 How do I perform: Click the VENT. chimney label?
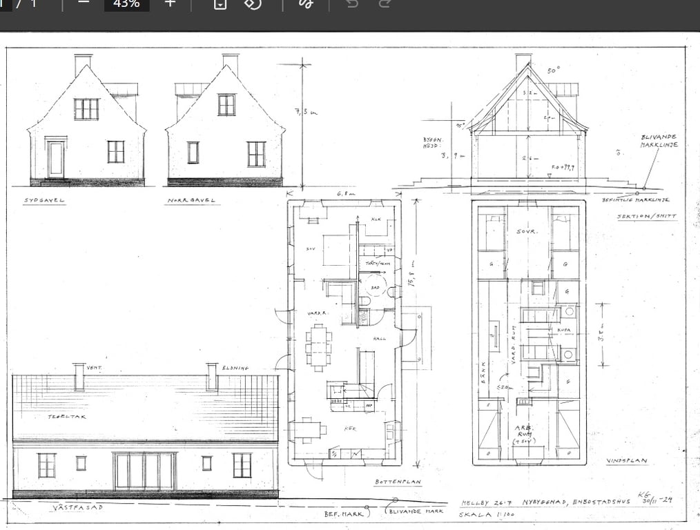(x=94, y=368)
